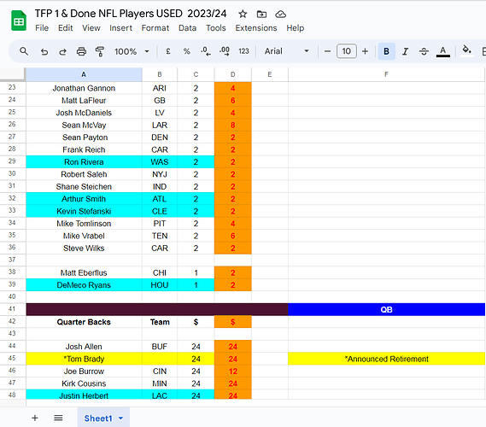The height and width of the screenshot is (427, 486).
Task: Open the Data menu
Action: click(187, 28)
